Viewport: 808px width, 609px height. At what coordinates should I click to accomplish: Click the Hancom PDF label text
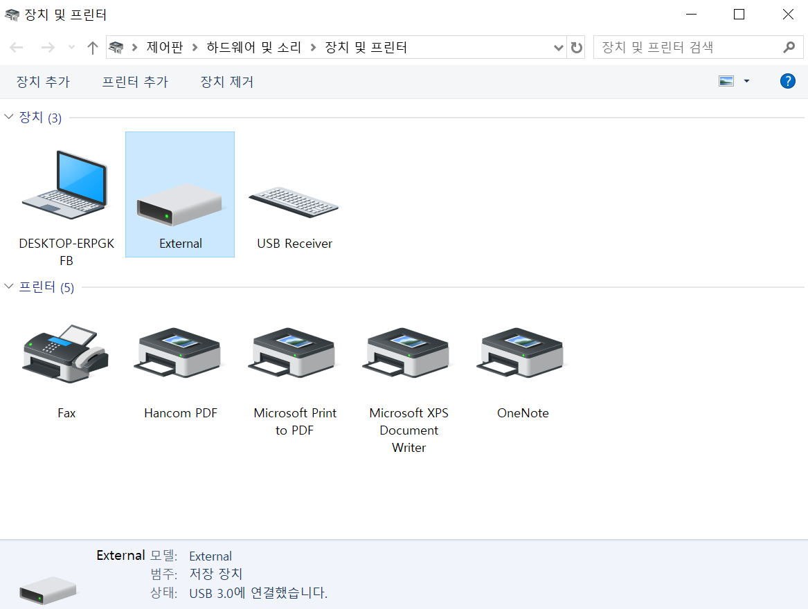pos(180,413)
